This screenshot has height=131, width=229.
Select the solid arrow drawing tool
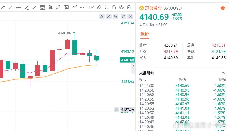click(x=3, y=7)
